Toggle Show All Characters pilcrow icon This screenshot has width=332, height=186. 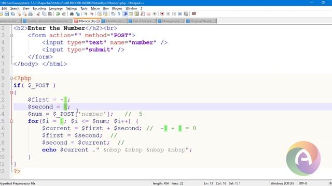click(x=119, y=14)
